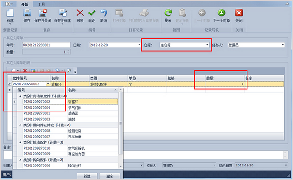
Task: Go to 下一个对象 next record icon
Action: 221,13
